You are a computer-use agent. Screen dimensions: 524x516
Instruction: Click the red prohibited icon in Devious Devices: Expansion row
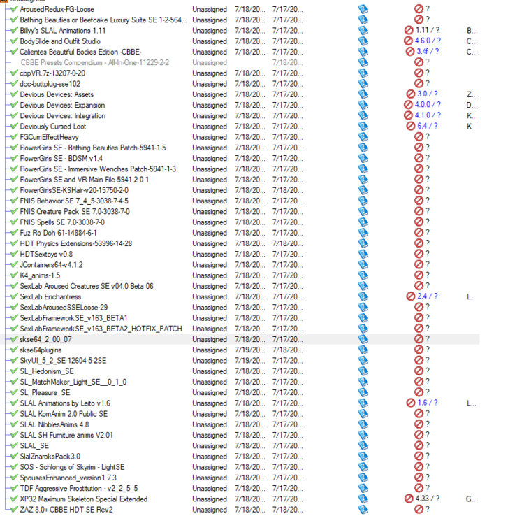coord(408,105)
